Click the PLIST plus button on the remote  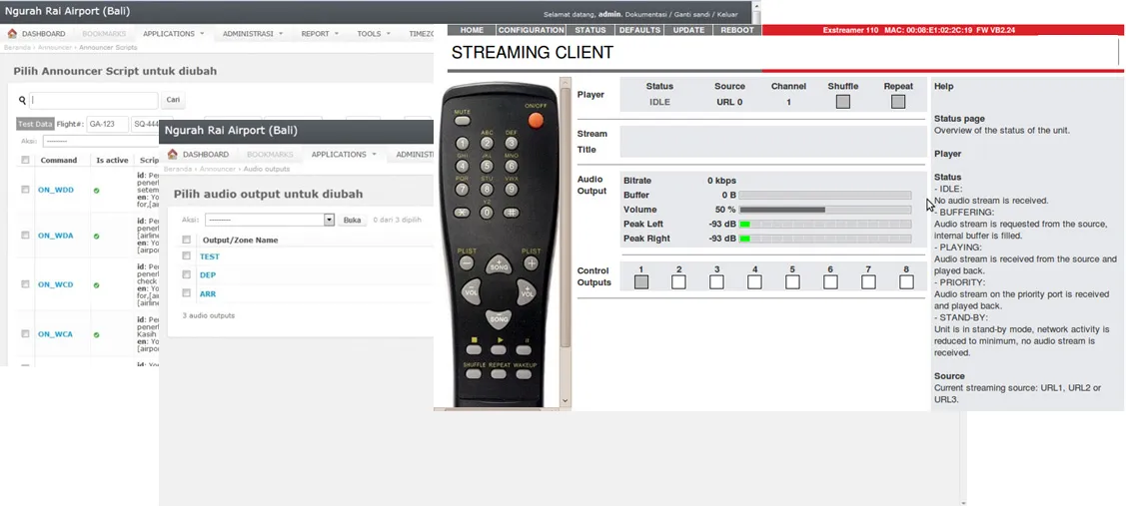(531, 263)
